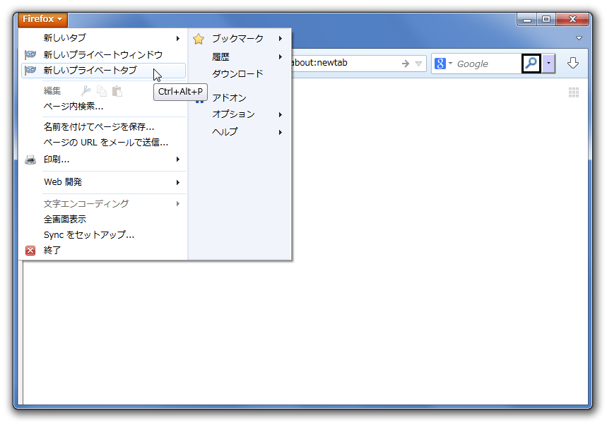Viewport: 607px width, 425px height.
Task: Expand the 新しいタブ submenu arrow
Action: [178, 38]
